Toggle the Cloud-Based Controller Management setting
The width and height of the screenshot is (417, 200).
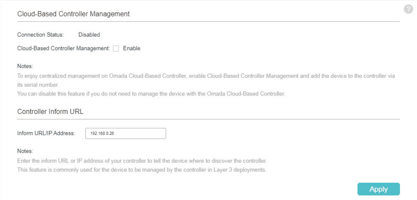click(x=116, y=48)
